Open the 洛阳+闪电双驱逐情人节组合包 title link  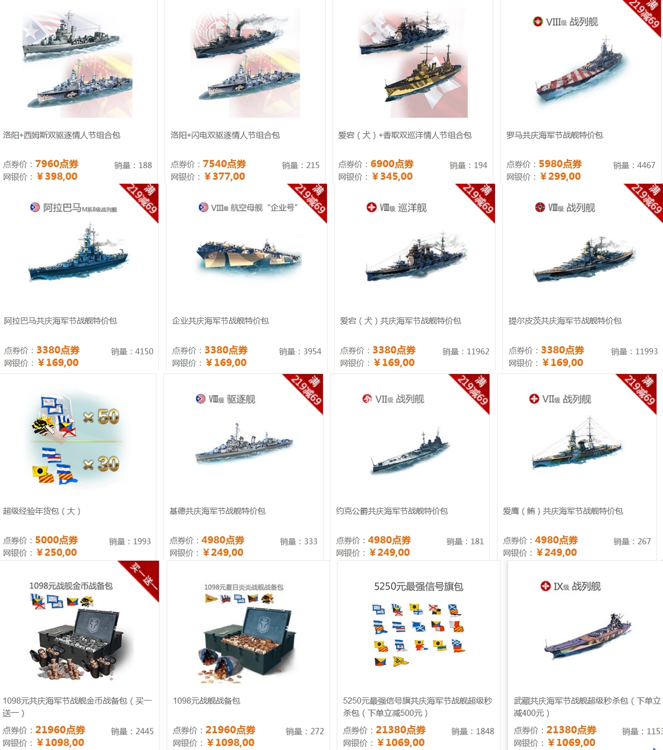(x=225, y=135)
